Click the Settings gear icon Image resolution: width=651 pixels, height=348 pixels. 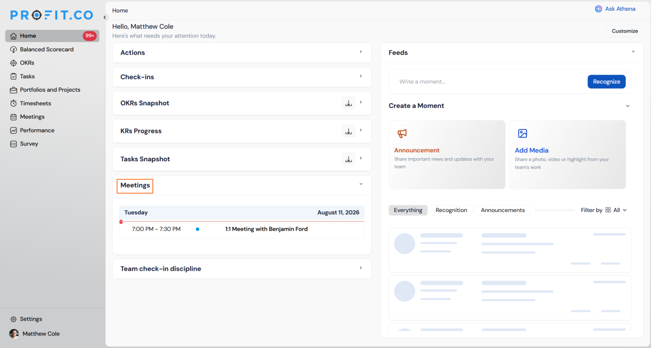[x=13, y=319]
